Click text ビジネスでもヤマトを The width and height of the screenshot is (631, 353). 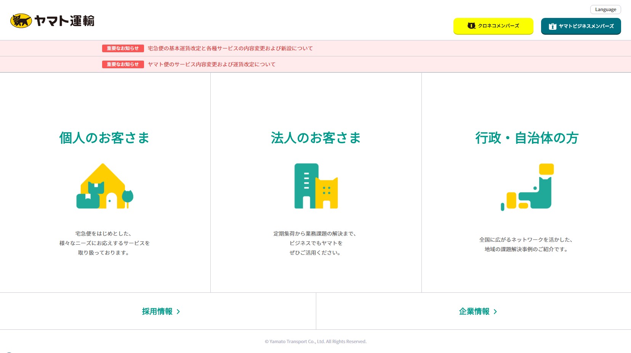coord(316,243)
